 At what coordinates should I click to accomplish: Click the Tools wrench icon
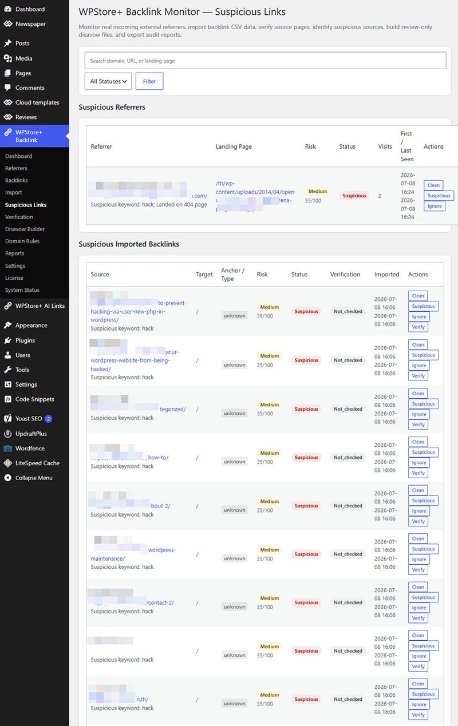click(7, 370)
